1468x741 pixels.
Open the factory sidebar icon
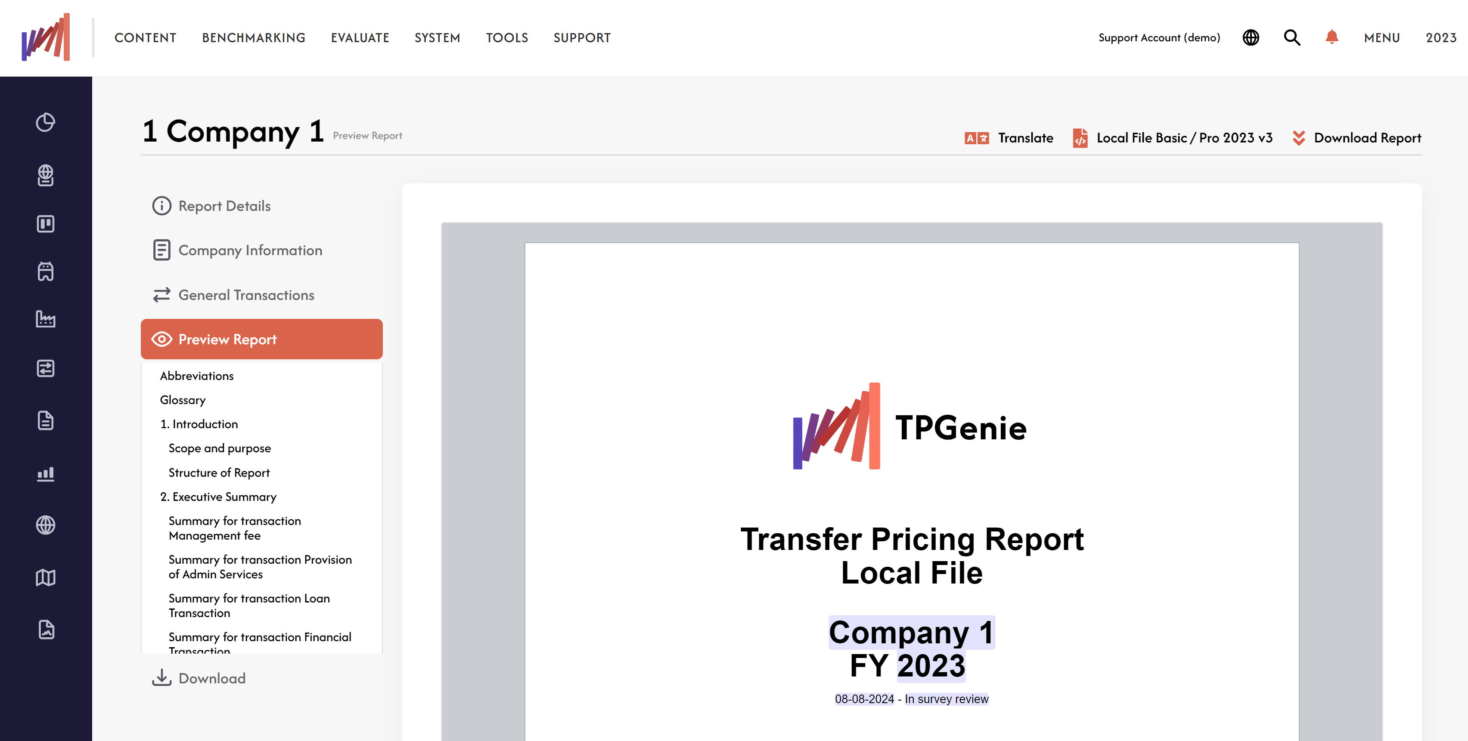[46, 319]
